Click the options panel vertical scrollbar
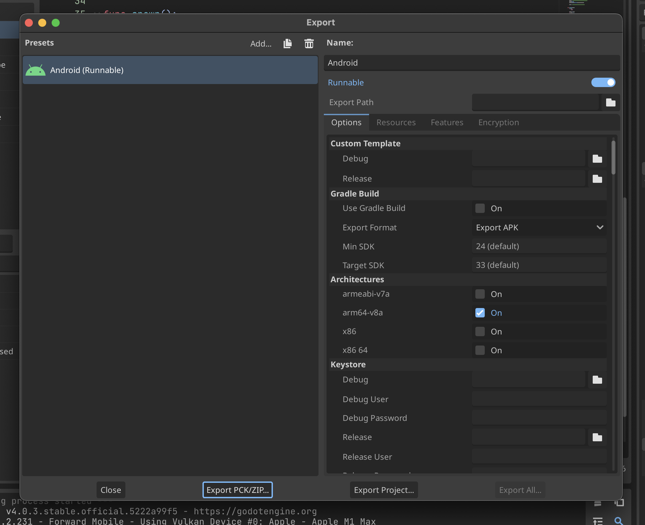The height and width of the screenshot is (525, 645). [613, 157]
